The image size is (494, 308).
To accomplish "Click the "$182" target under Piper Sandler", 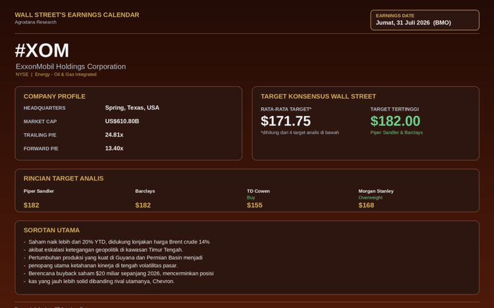I will (x=32, y=205).
